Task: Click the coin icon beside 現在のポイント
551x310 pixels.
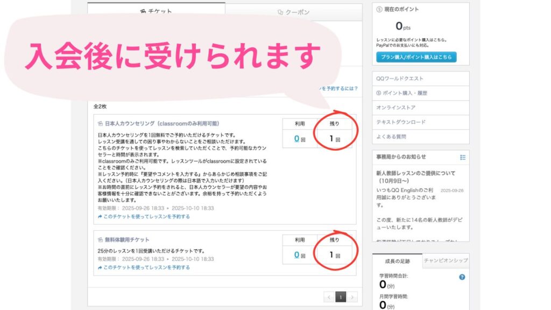Action: point(379,10)
